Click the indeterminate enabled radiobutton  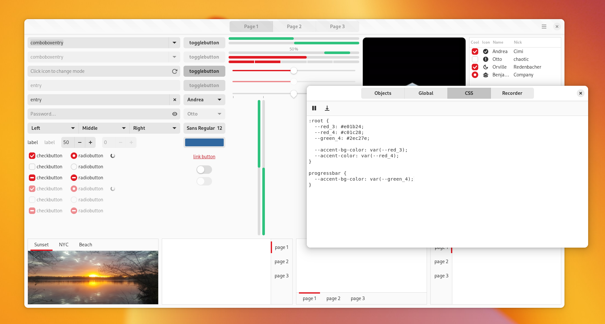(74, 178)
